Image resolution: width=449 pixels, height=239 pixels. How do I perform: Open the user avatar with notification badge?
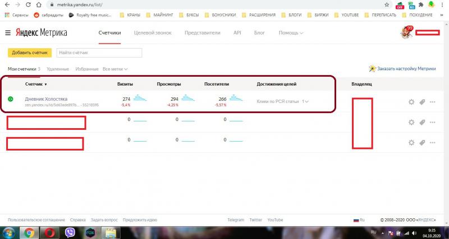[406, 32]
